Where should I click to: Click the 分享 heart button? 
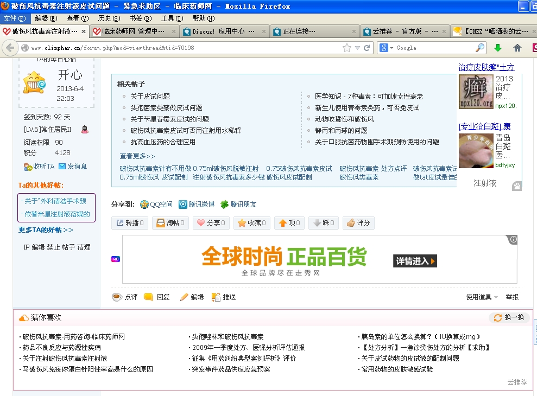211,223
